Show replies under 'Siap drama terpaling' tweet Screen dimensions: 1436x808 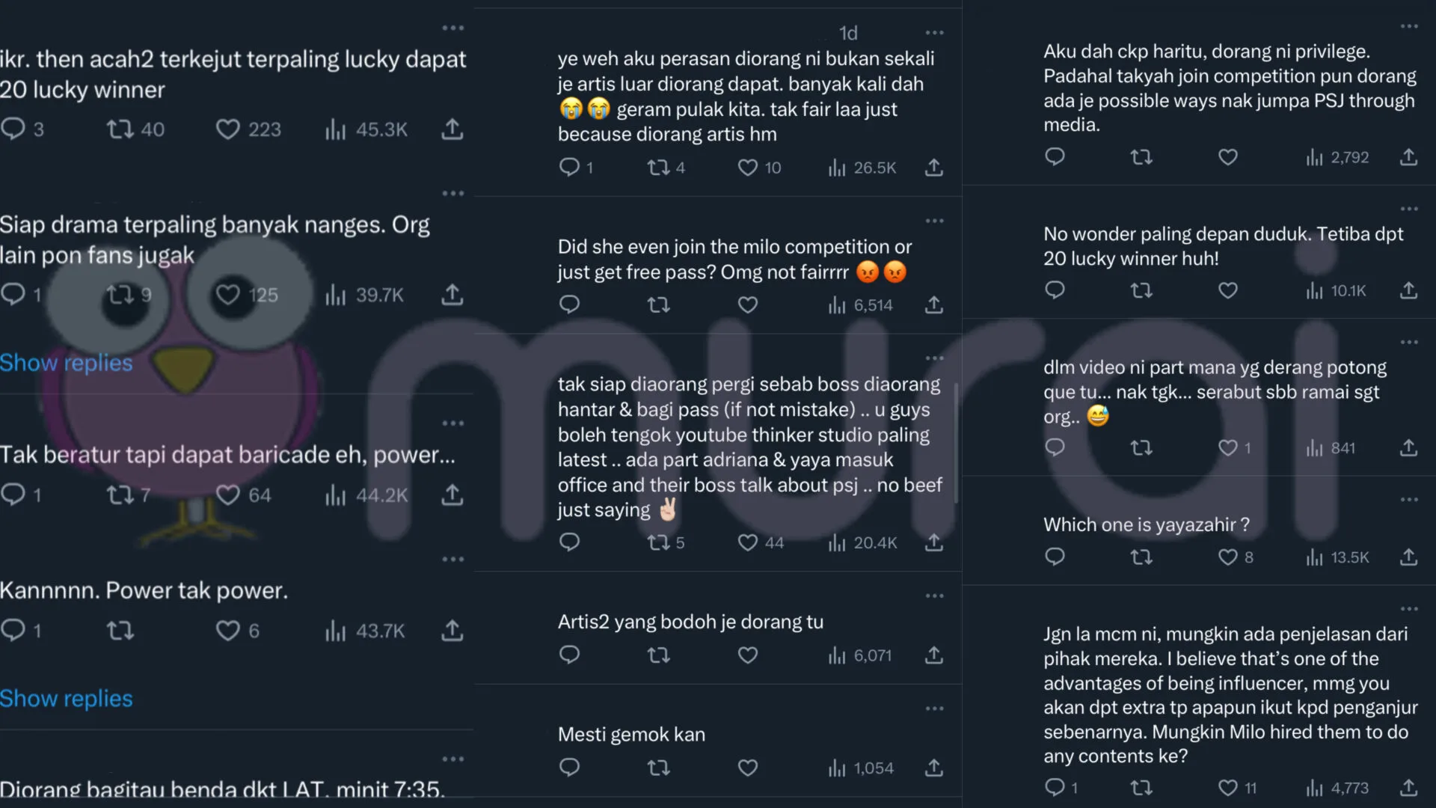[67, 363]
